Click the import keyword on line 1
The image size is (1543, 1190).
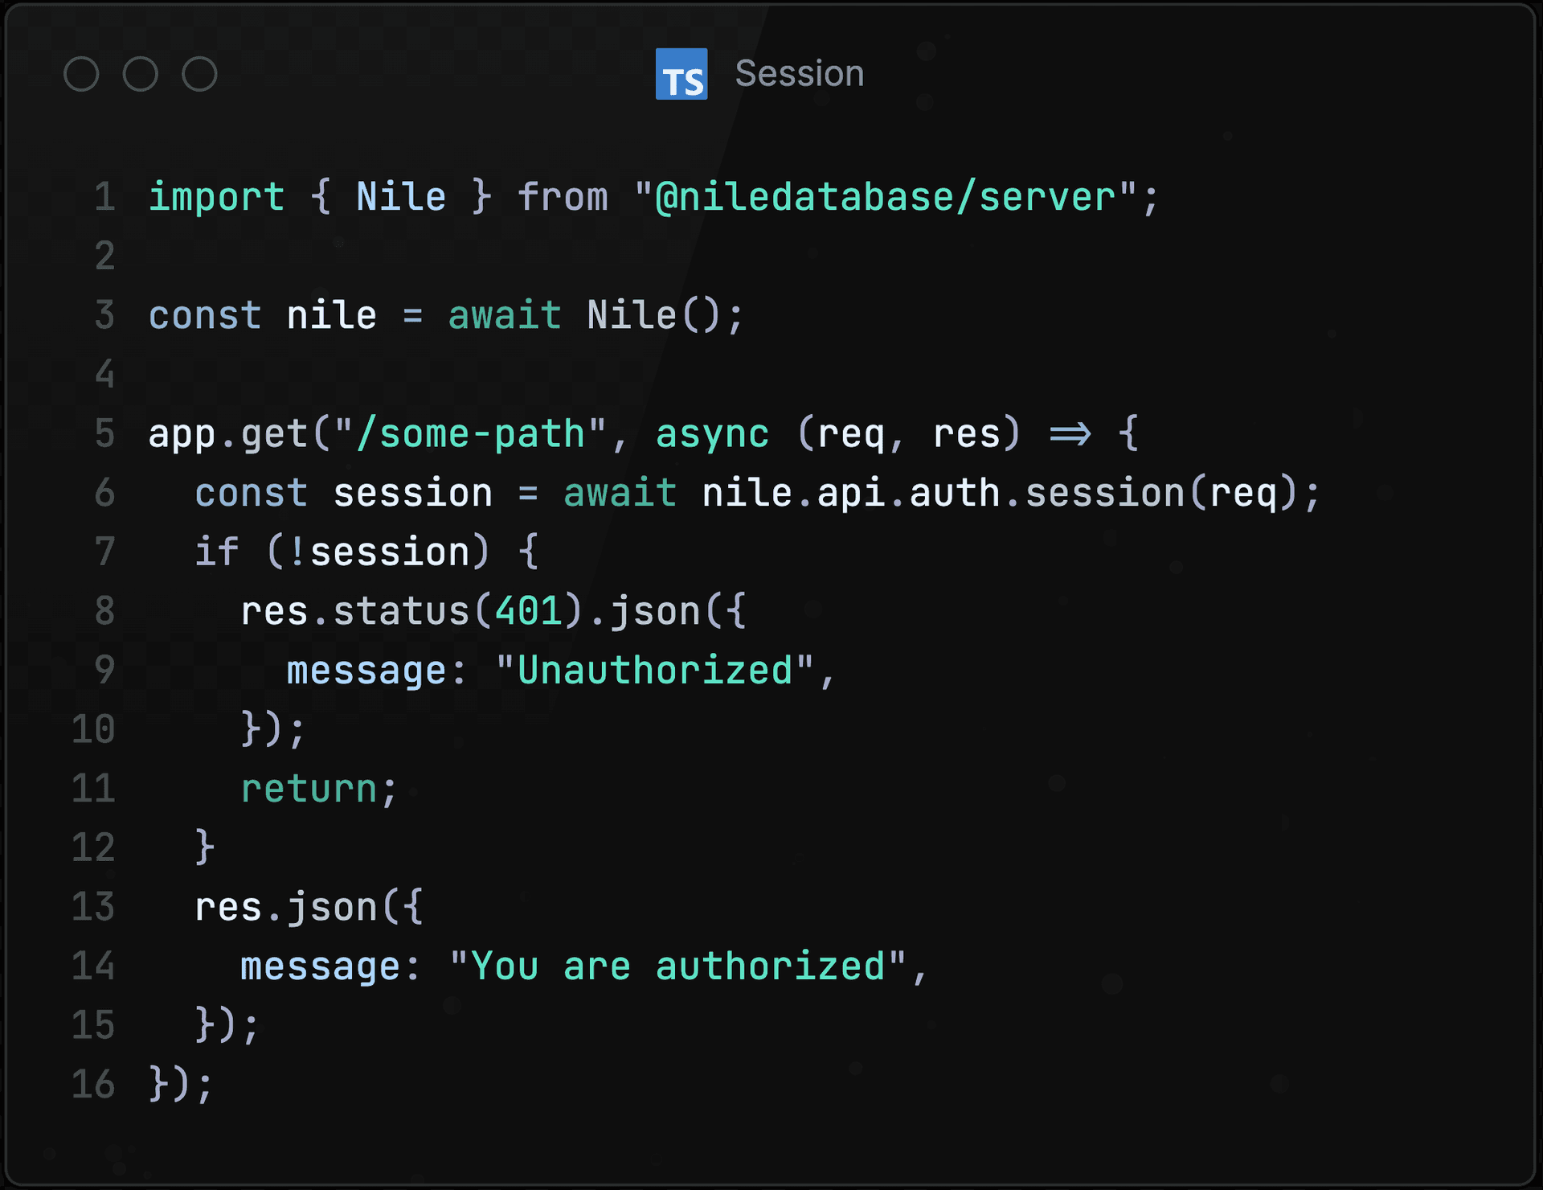click(x=215, y=195)
